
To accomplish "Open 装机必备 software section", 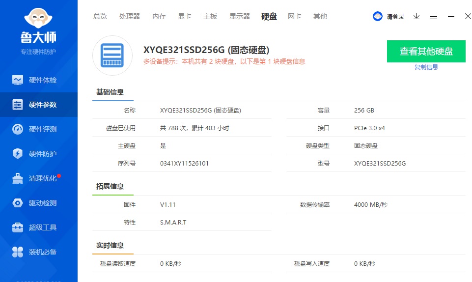I will click(38, 252).
